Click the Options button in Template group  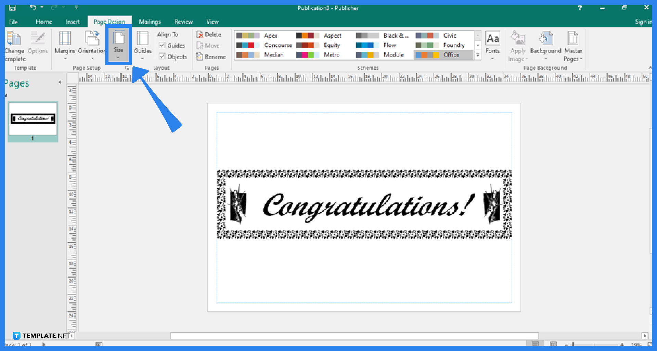point(38,45)
